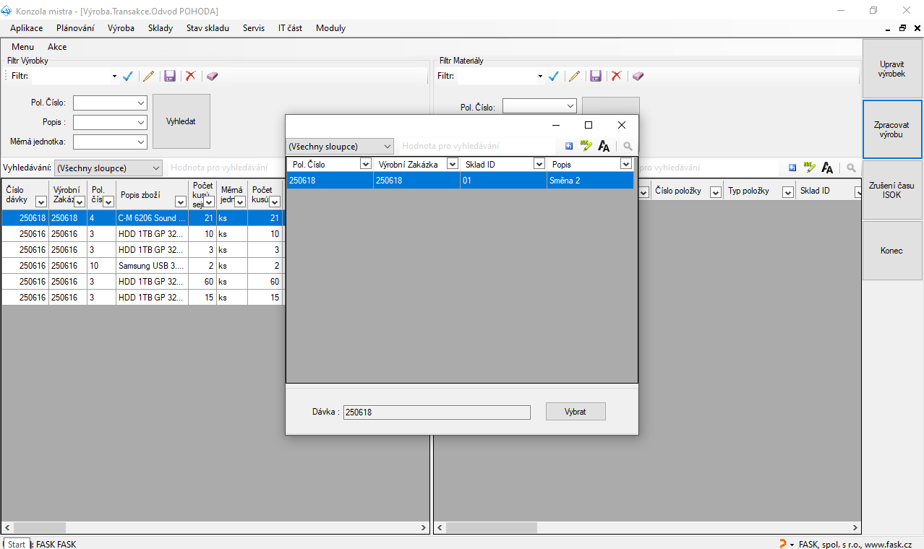The image size is (924, 549).
Task: Click pencil edit icon in Filtr Materiály toolbar
Action: [574, 76]
